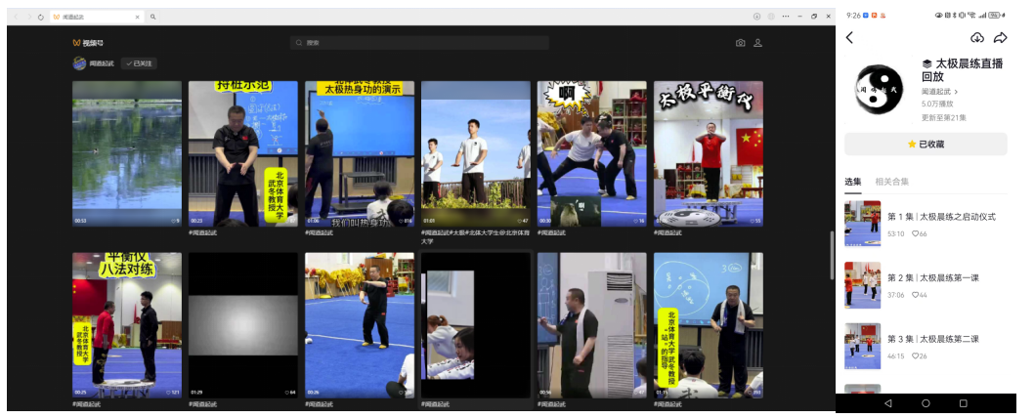
Task: Open the browser three-dot menu
Action: pyautogui.click(x=785, y=17)
